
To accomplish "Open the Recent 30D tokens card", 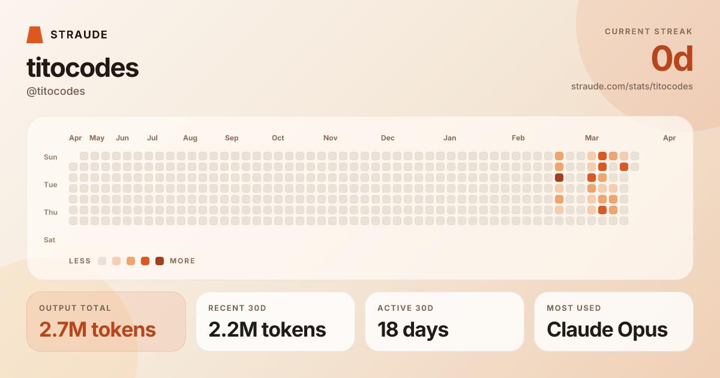I will click(275, 322).
